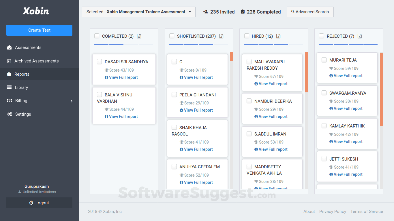This screenshot has height=221, width=394.
Task: Select DASARI SRI SANDHYA candidate checkbox
Action: coord(100,62)
